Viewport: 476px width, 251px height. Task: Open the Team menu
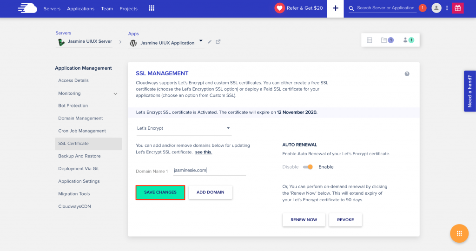[107, 8]
